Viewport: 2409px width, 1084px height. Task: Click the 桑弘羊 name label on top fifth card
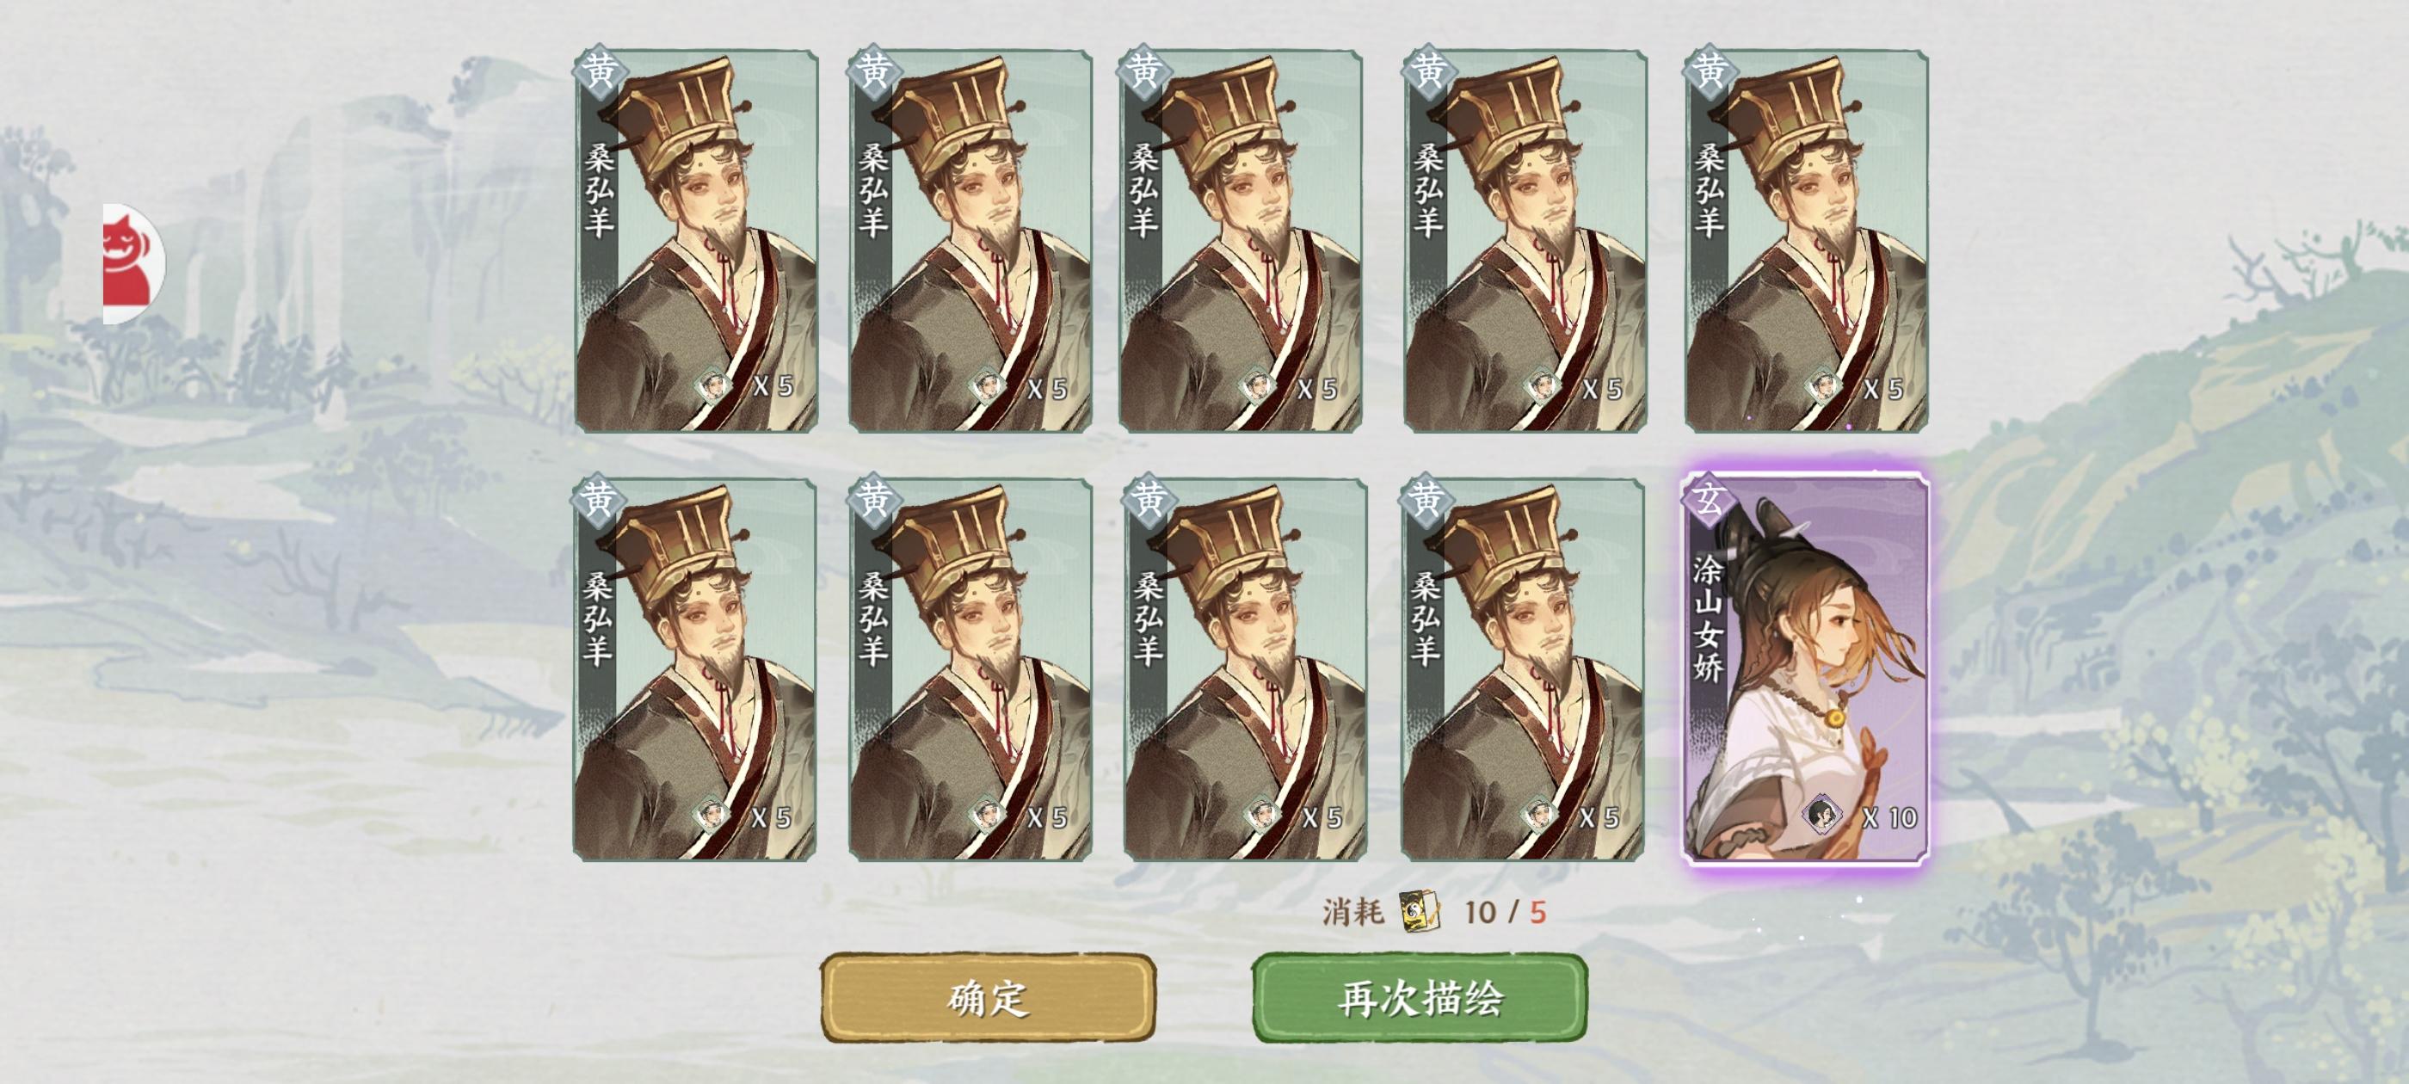pyautogui.click(x=1709, y=190)
